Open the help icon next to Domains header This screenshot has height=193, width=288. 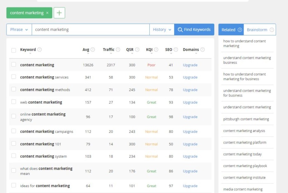coord(202,49)
